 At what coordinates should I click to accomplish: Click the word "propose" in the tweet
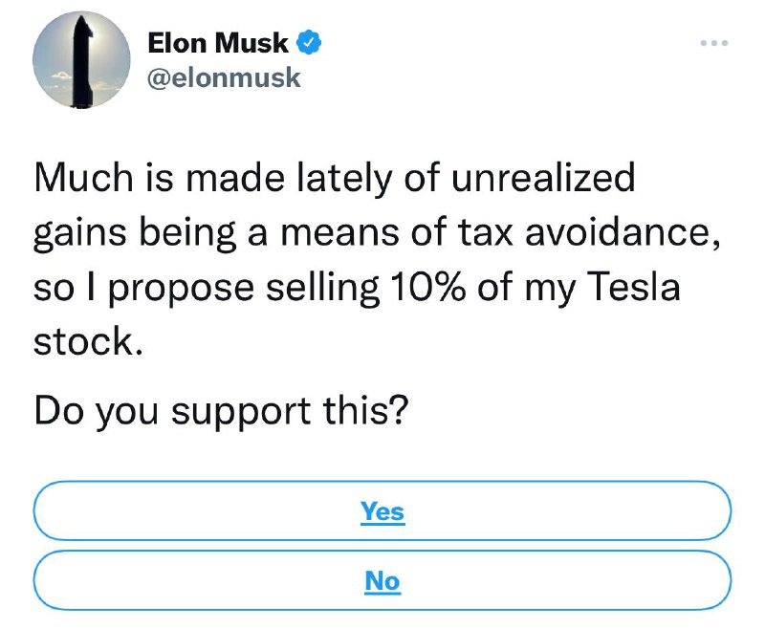[181, 289]
